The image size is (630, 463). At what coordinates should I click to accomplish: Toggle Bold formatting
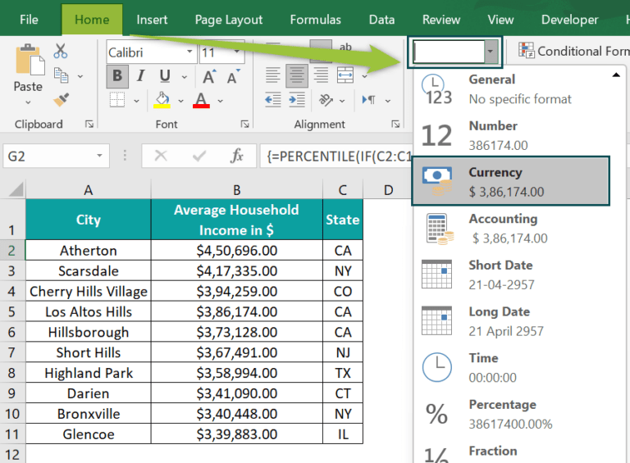[x=117, y=76]
